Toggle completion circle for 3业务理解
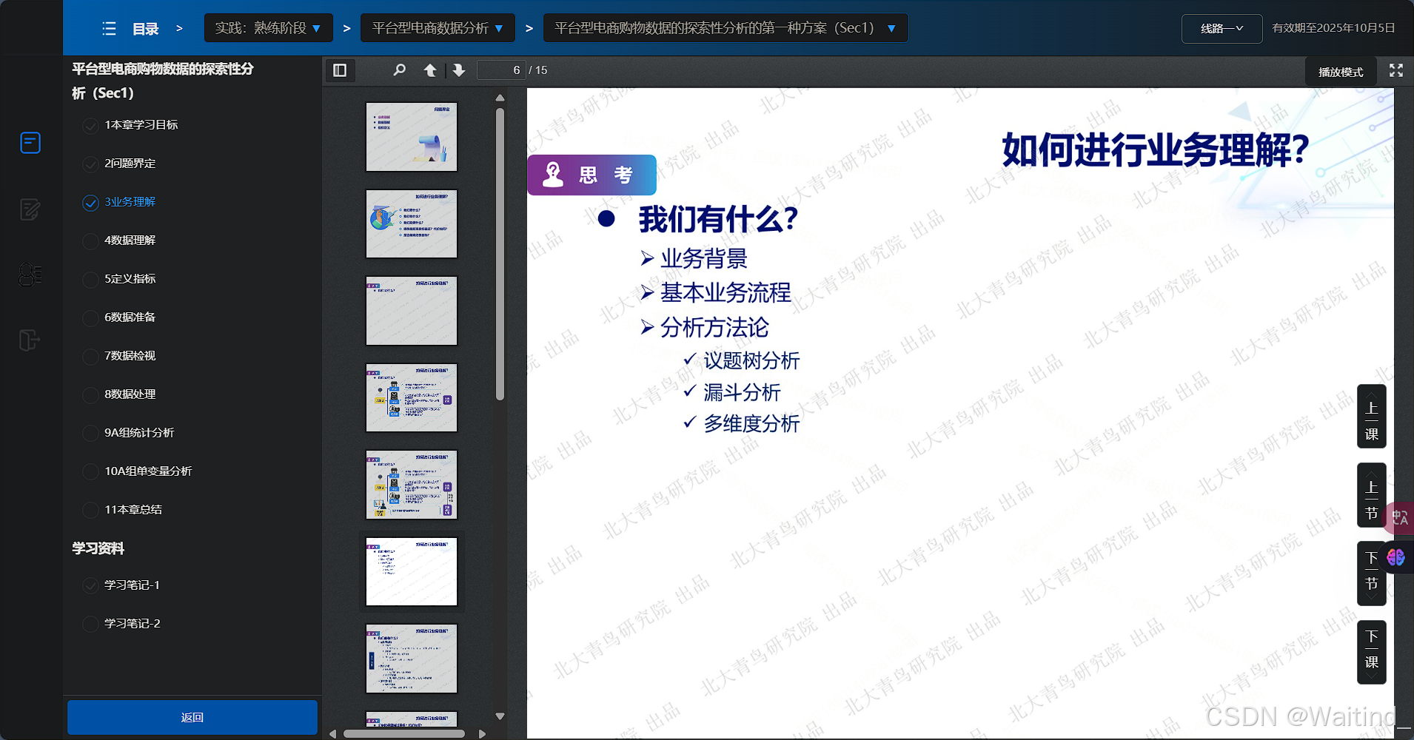 (x=90, y=203)
